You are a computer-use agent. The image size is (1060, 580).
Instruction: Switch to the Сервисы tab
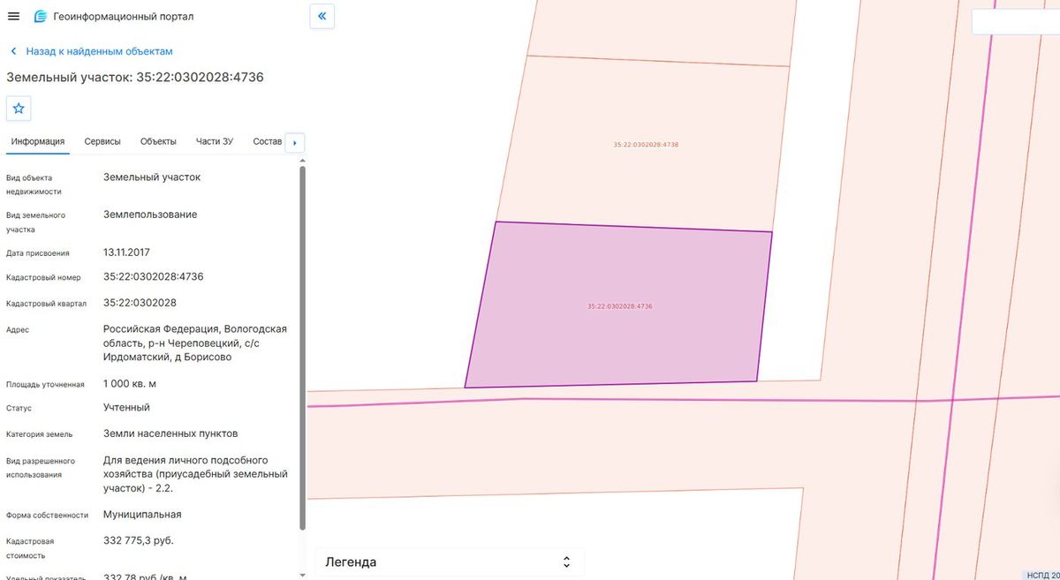click(102, 141)
